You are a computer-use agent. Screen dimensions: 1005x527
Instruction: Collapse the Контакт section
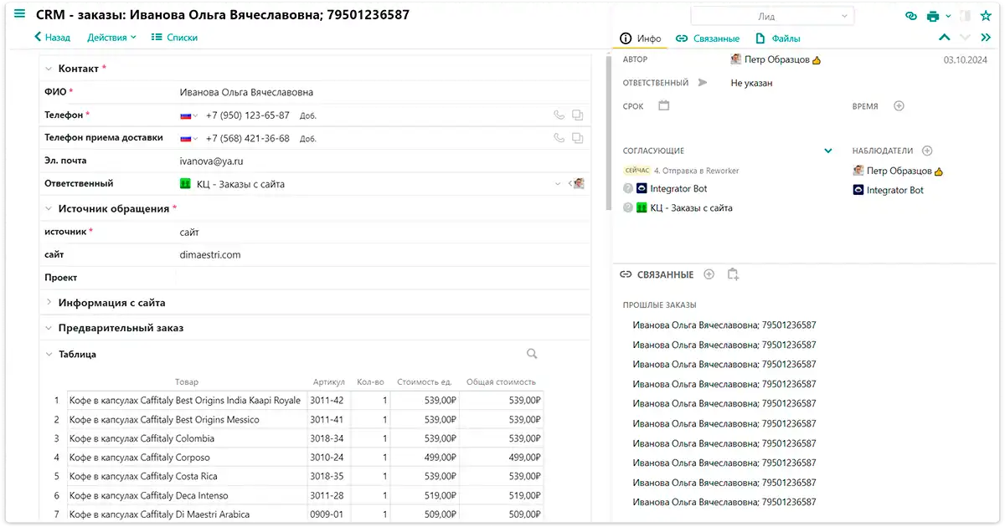tap(49, 69)
